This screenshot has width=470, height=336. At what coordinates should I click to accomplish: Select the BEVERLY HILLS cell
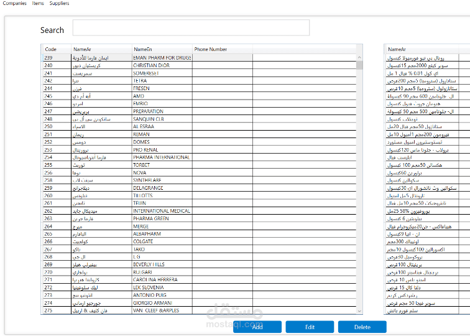(162, 264)
